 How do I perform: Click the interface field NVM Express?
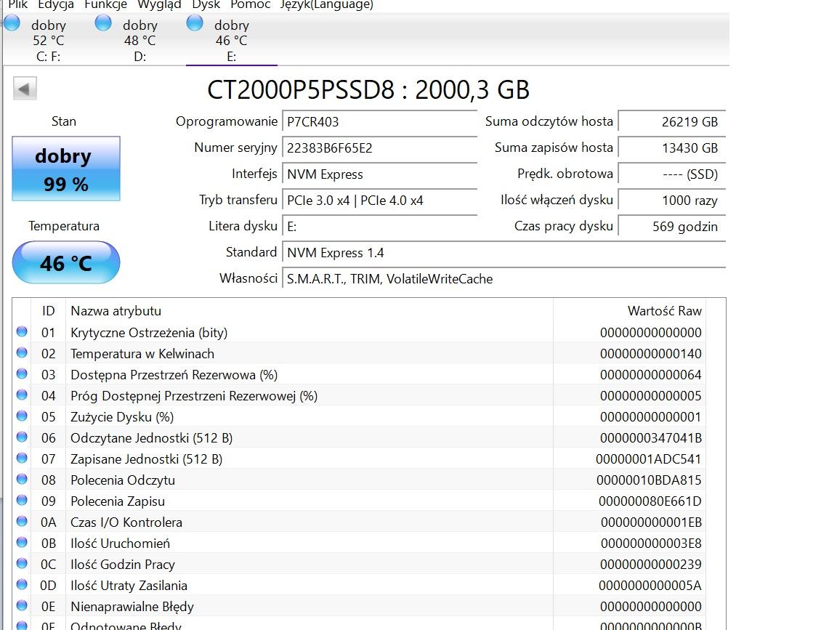click(379, 174)
